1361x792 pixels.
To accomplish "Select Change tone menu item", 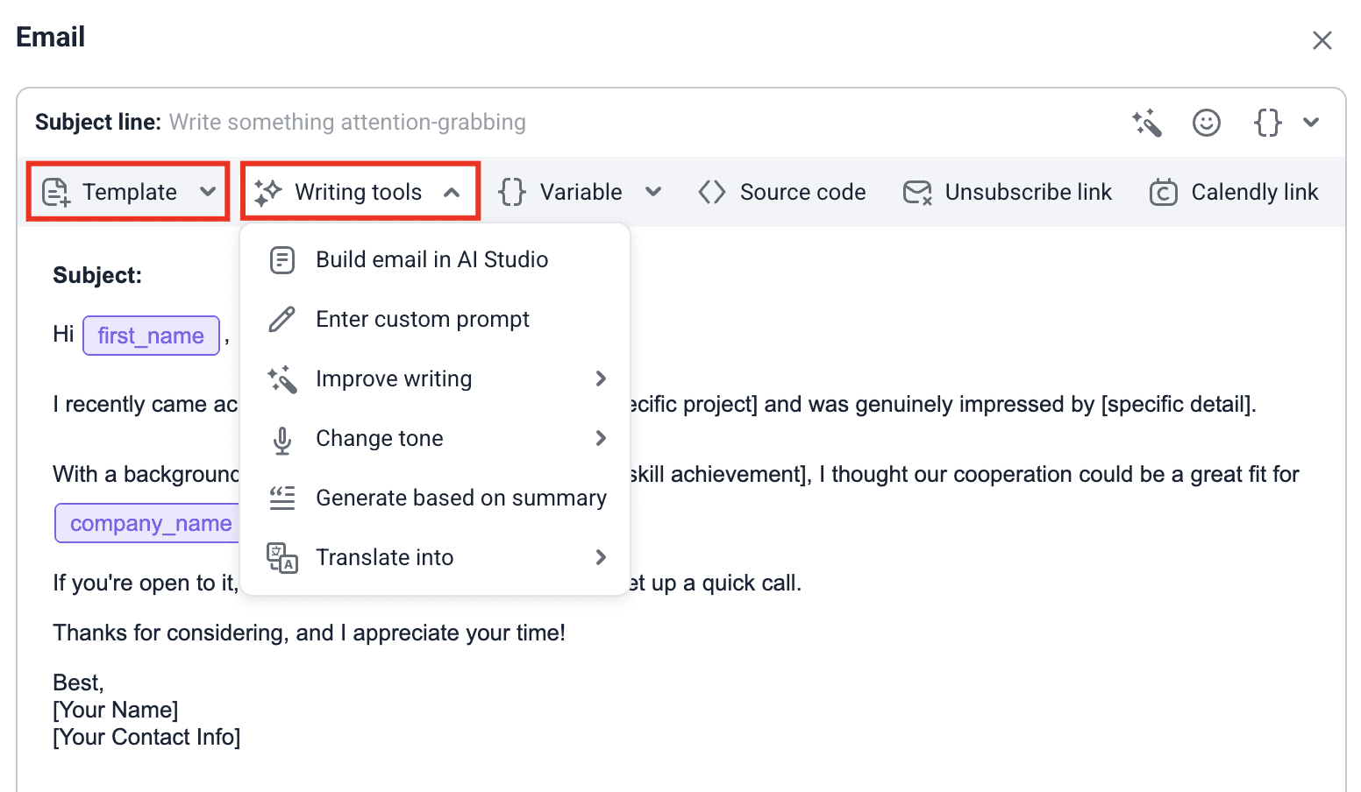I will (435, 438).
